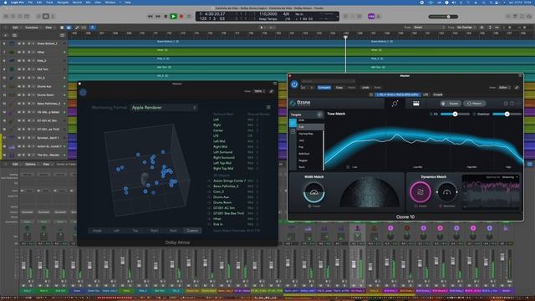Mute the Hihat track

tap(19, 52)
